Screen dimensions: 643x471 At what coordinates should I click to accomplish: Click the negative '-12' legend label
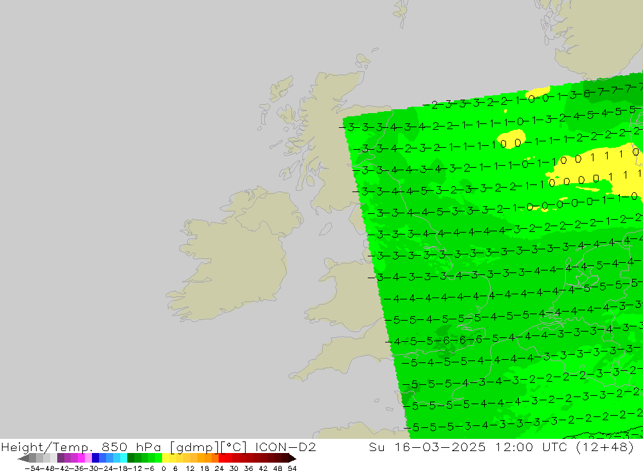click(x=135, y=468)
